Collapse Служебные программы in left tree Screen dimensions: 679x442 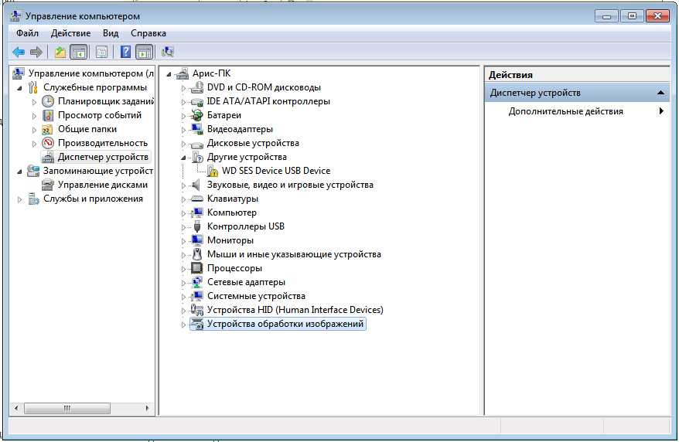(x=19, y=88)
